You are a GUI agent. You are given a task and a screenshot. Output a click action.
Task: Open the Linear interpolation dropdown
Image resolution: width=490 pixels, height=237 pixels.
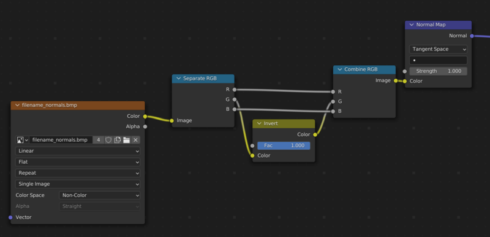click(x=78, y=151)
